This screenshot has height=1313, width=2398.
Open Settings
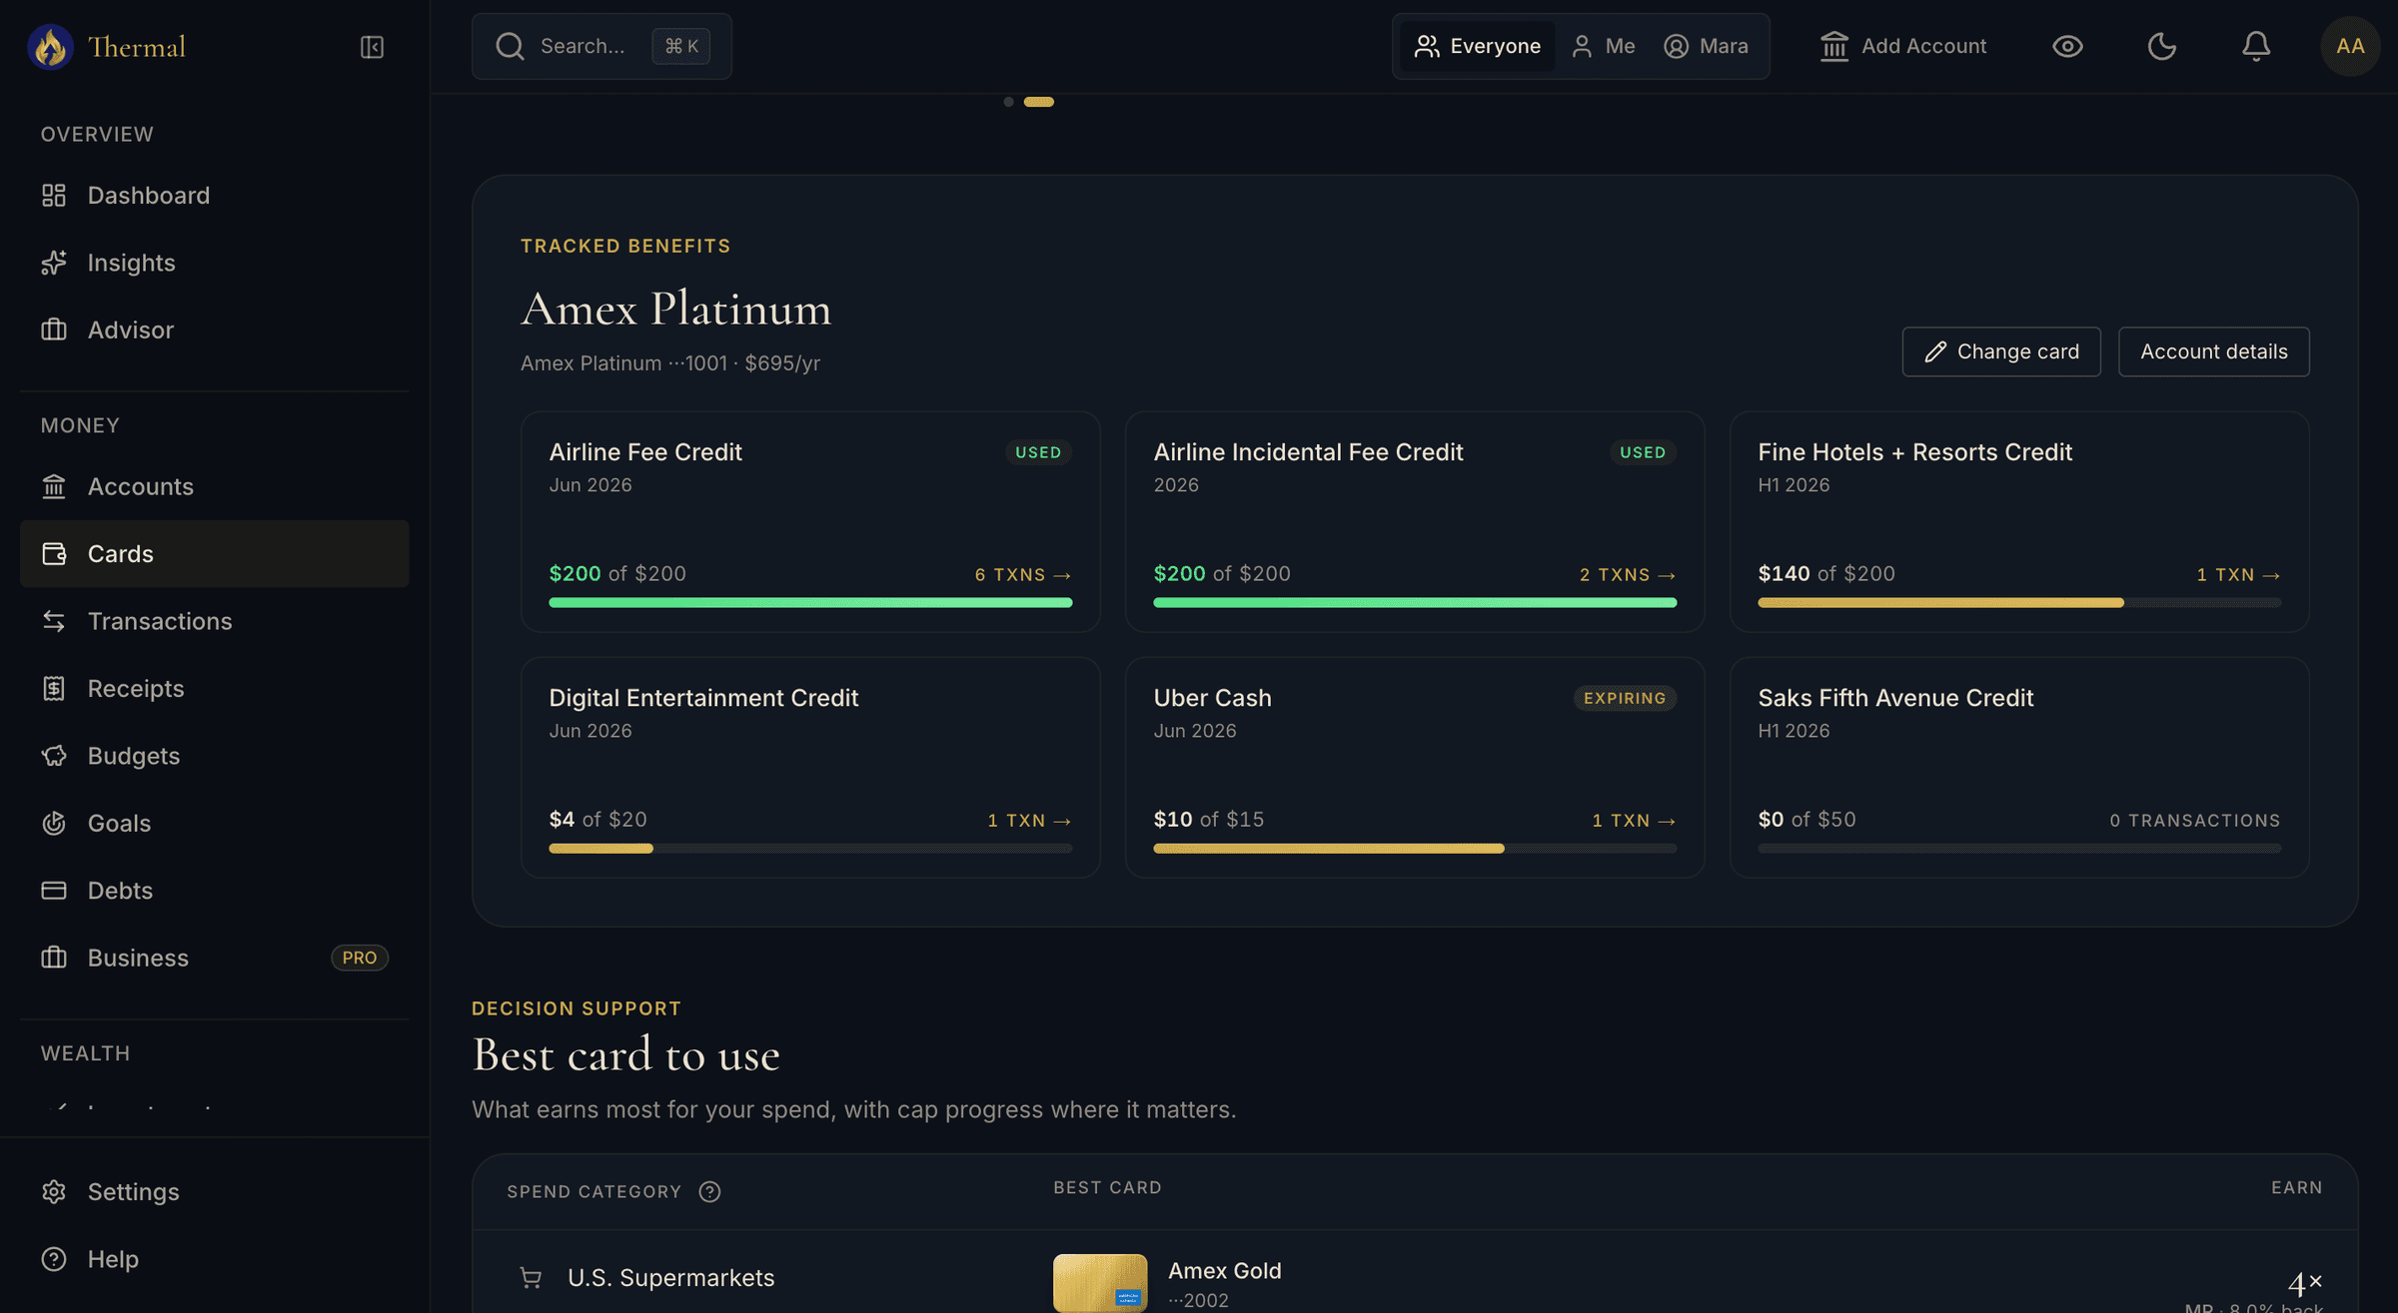click(x=214, y=1191)
